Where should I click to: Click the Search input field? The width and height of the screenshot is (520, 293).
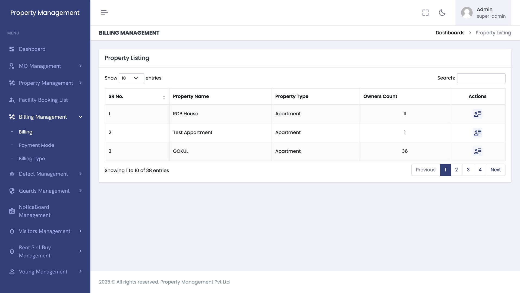pos(481,78)
